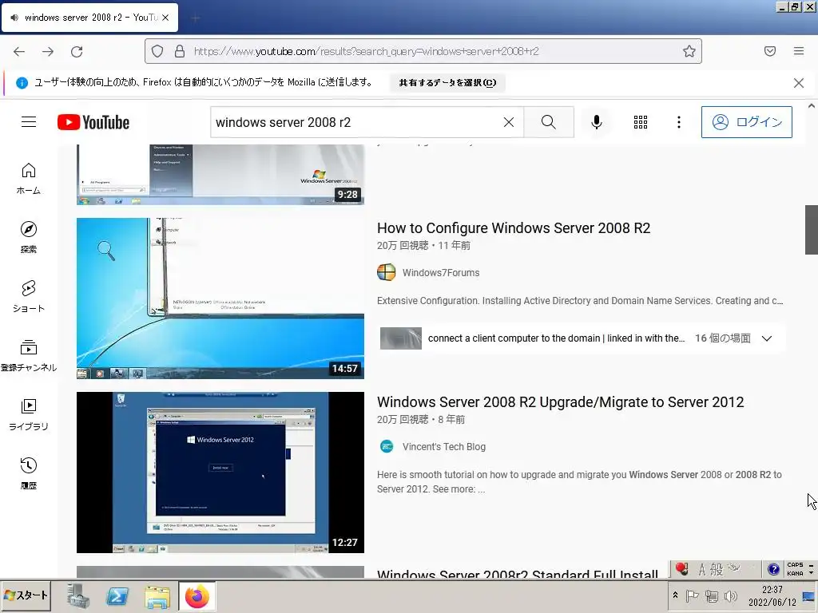Open 探索 explore in the sidebar

(x=29, y=238)
